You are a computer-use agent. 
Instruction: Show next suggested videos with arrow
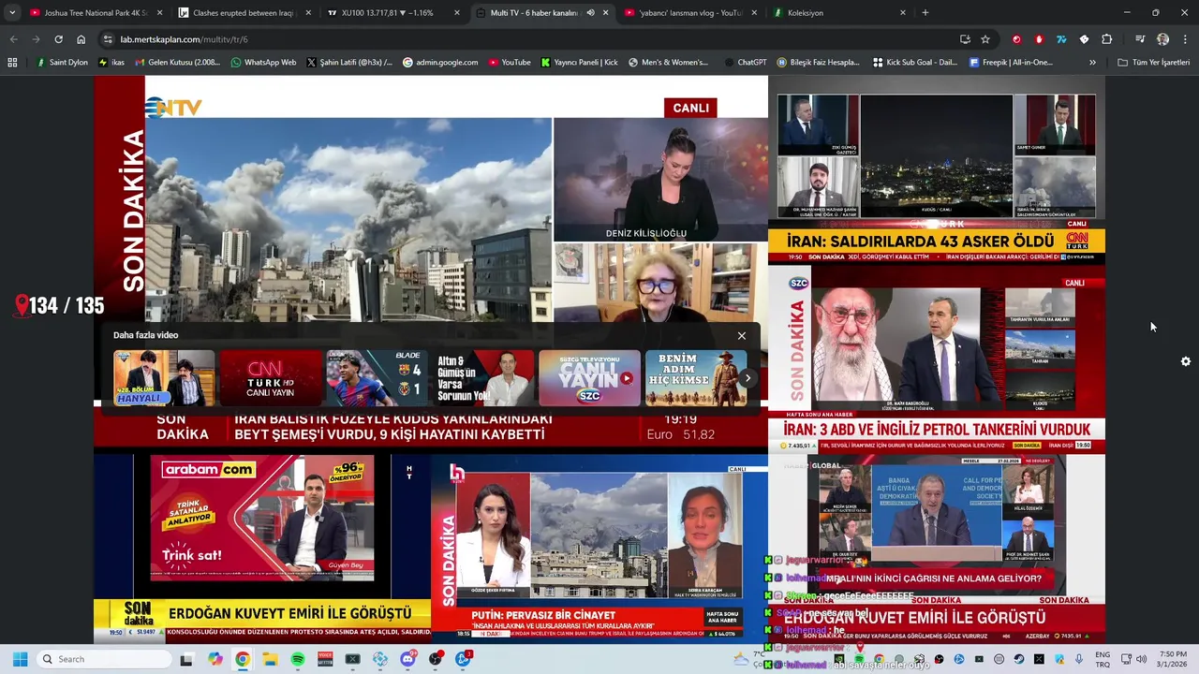[x=748, y=378]
